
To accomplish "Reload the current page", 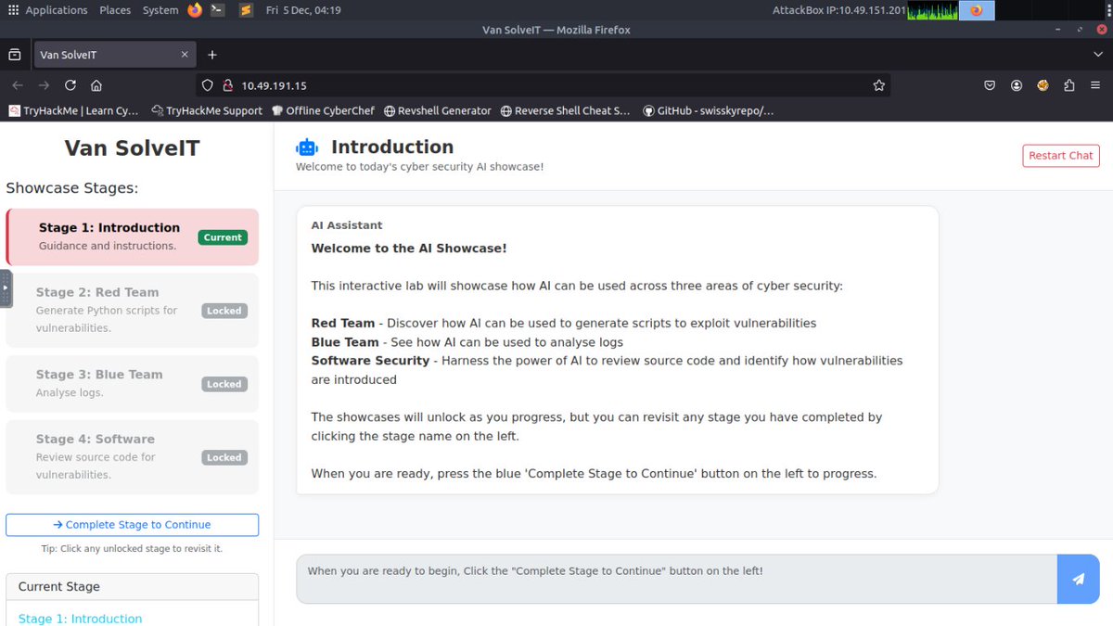I will pos(70,85).
